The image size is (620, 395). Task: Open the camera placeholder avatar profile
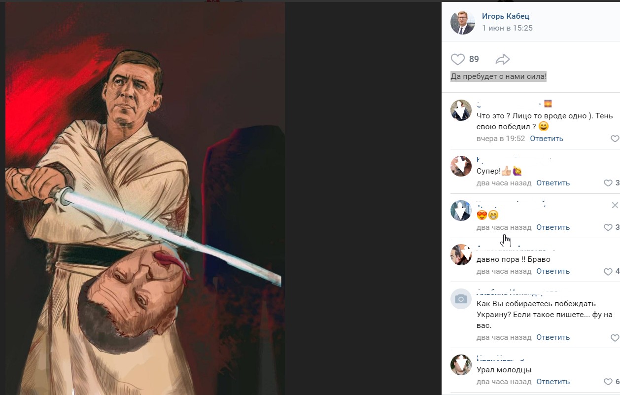point(461,299)
